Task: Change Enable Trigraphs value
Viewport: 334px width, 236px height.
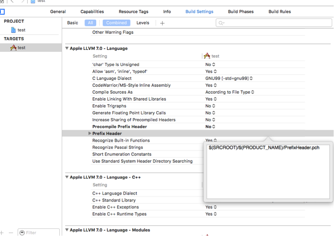Action: pos(210,106)
